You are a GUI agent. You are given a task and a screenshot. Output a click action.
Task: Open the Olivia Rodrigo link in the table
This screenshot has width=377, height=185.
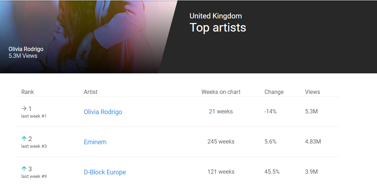click(x=103, y=112)
